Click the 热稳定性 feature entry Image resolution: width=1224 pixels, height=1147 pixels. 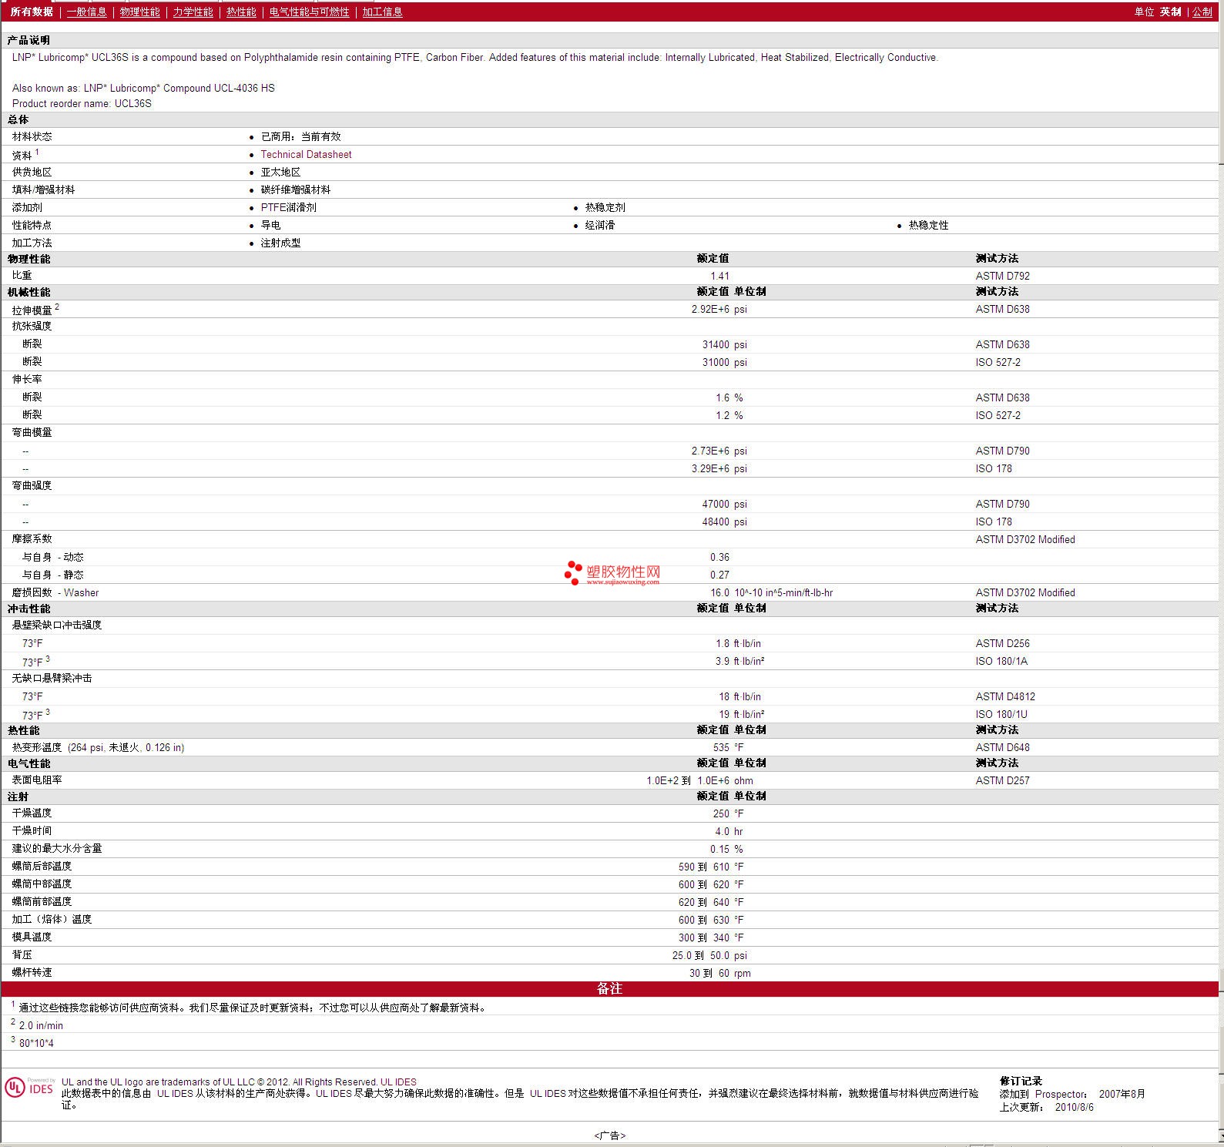point(928,225)
